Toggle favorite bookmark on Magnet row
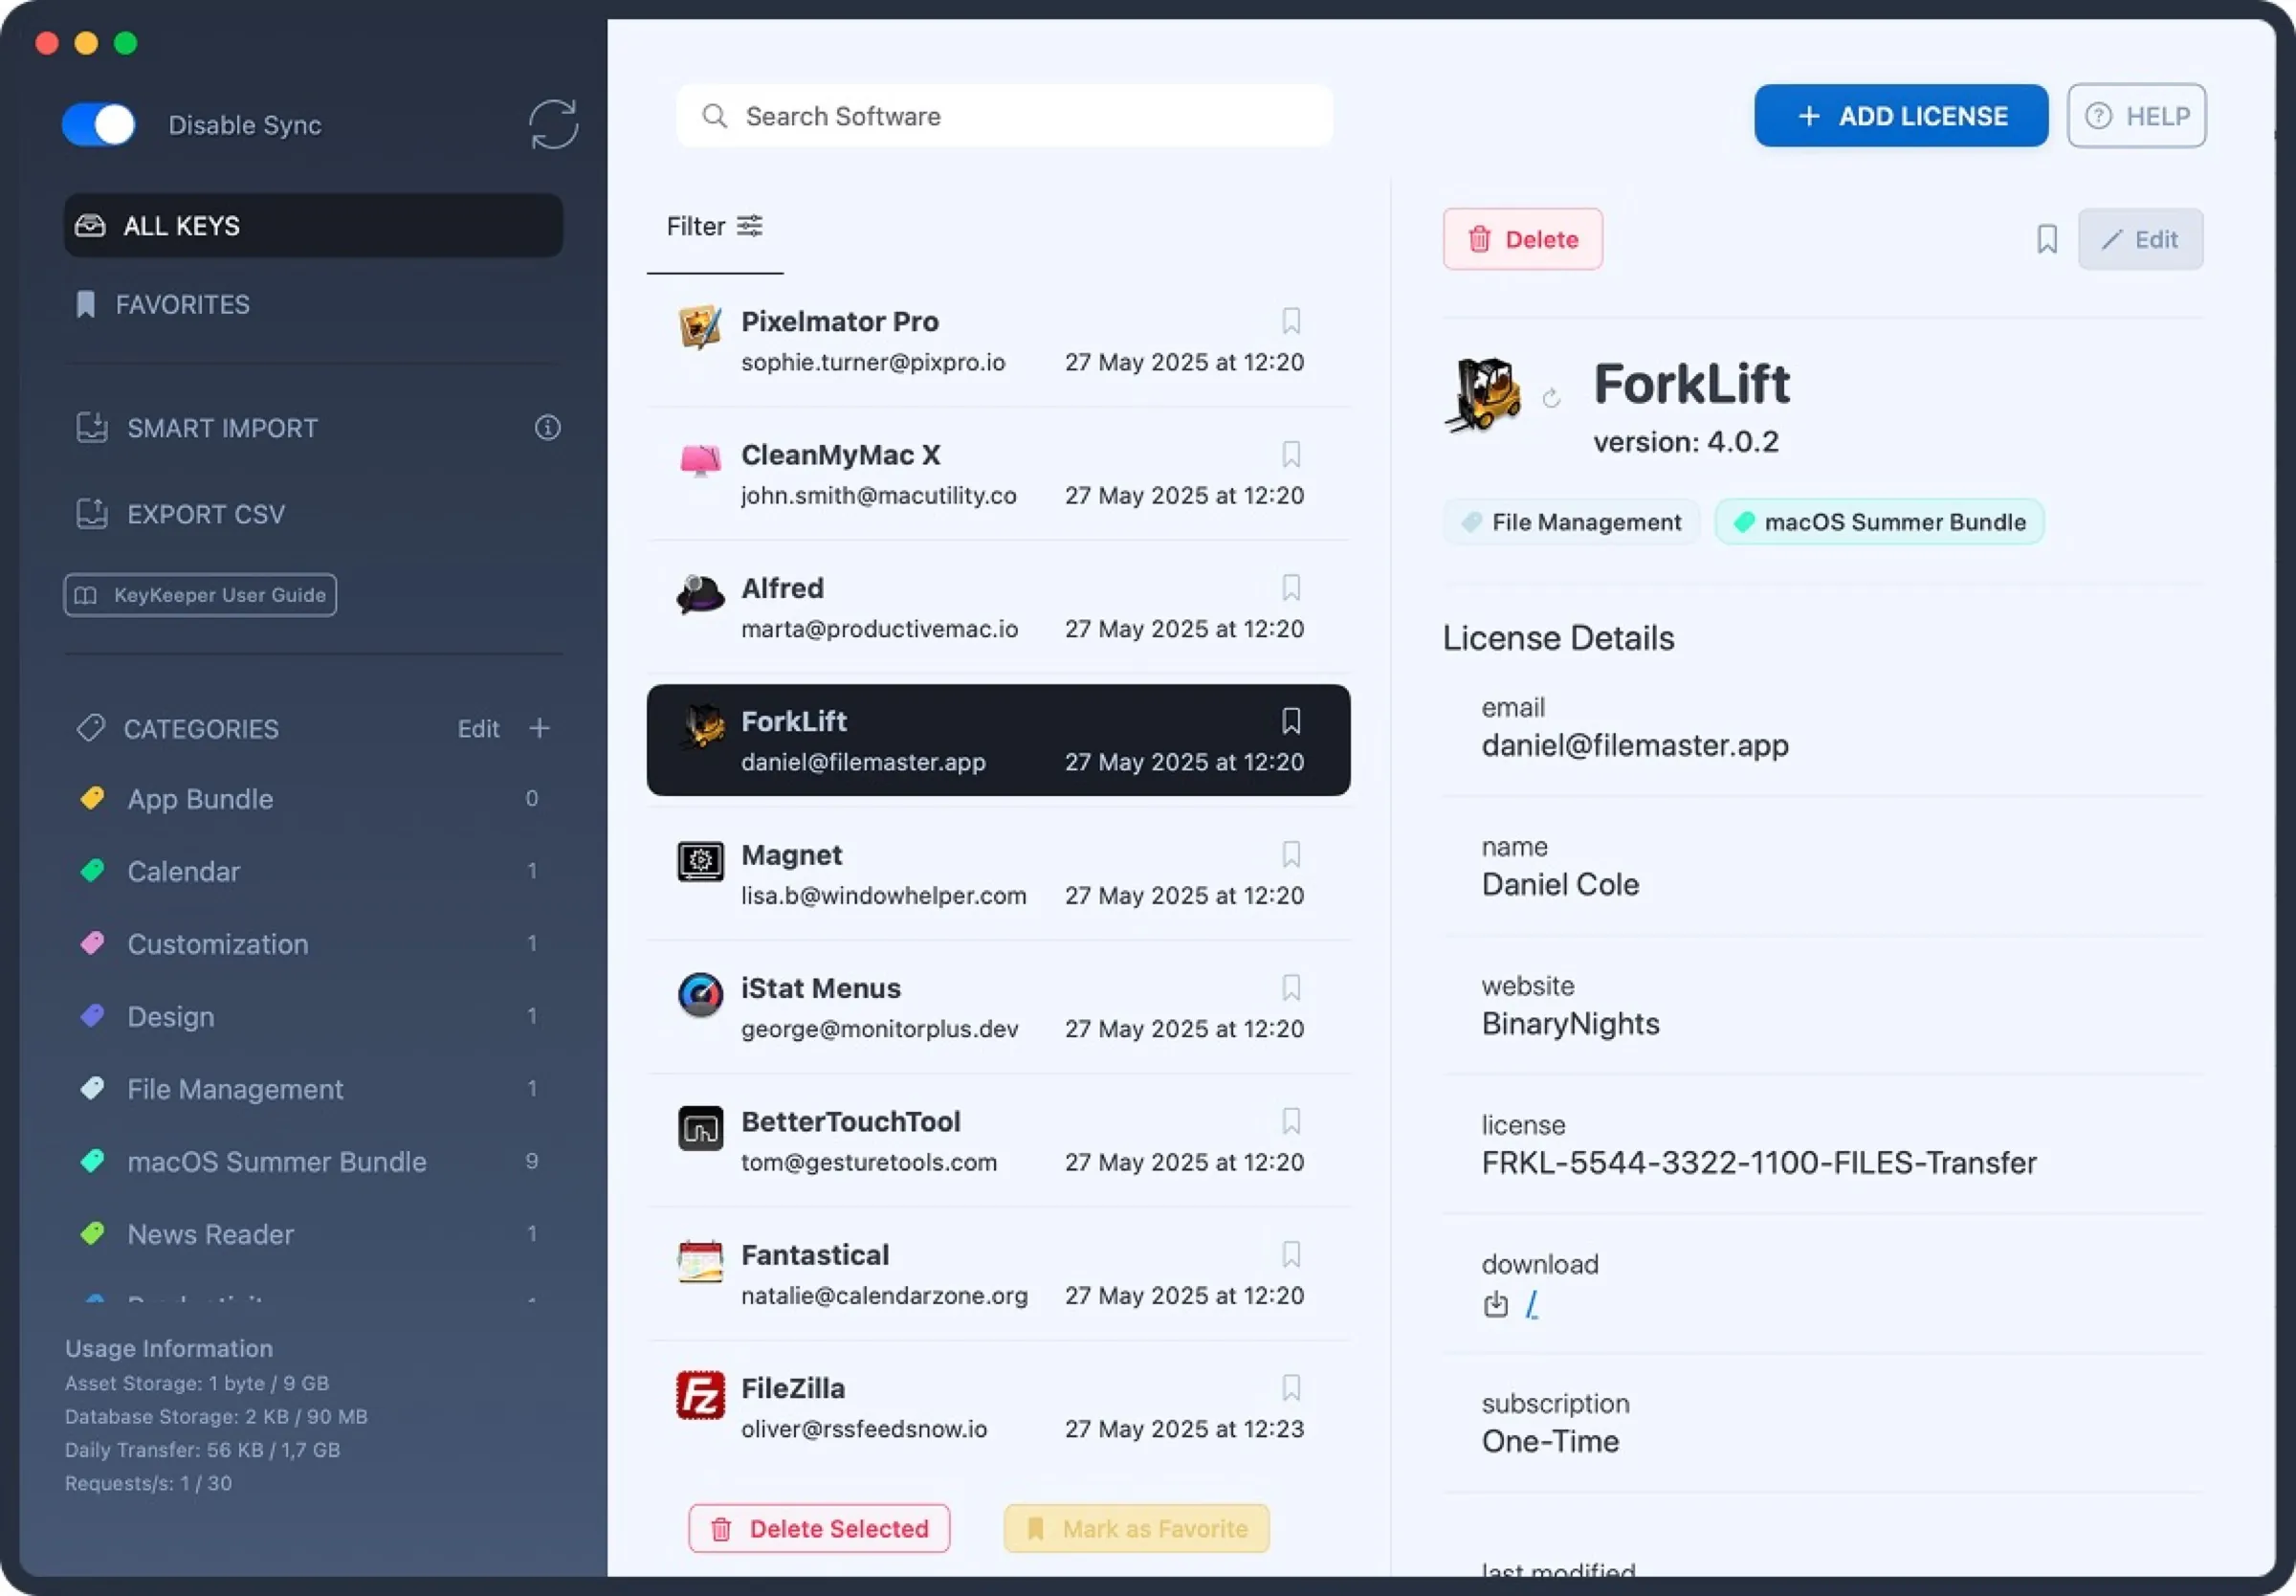Screen dimensions: 2296x1596 pos(1291,855)
